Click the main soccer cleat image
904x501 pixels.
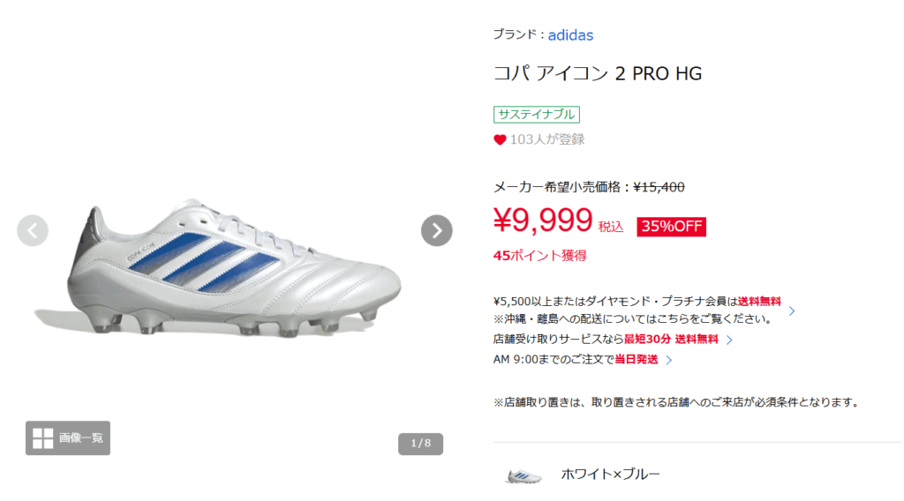point(233,268)
